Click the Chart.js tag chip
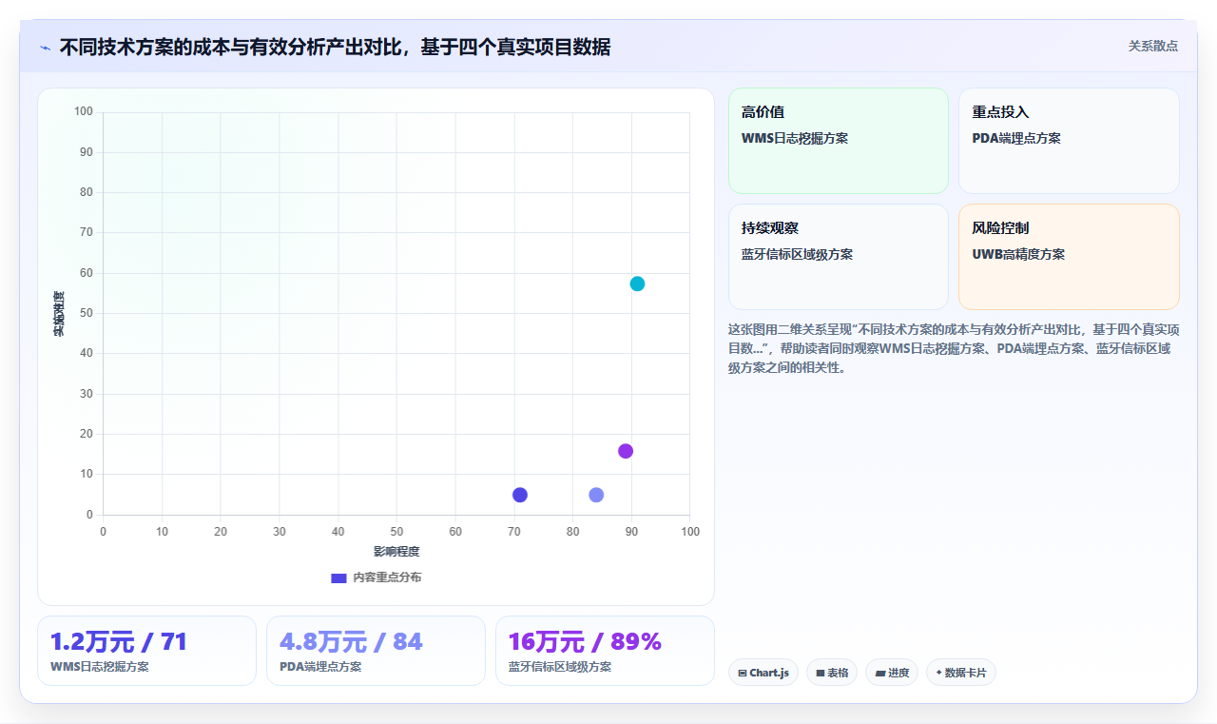 (x=763, y=673)
